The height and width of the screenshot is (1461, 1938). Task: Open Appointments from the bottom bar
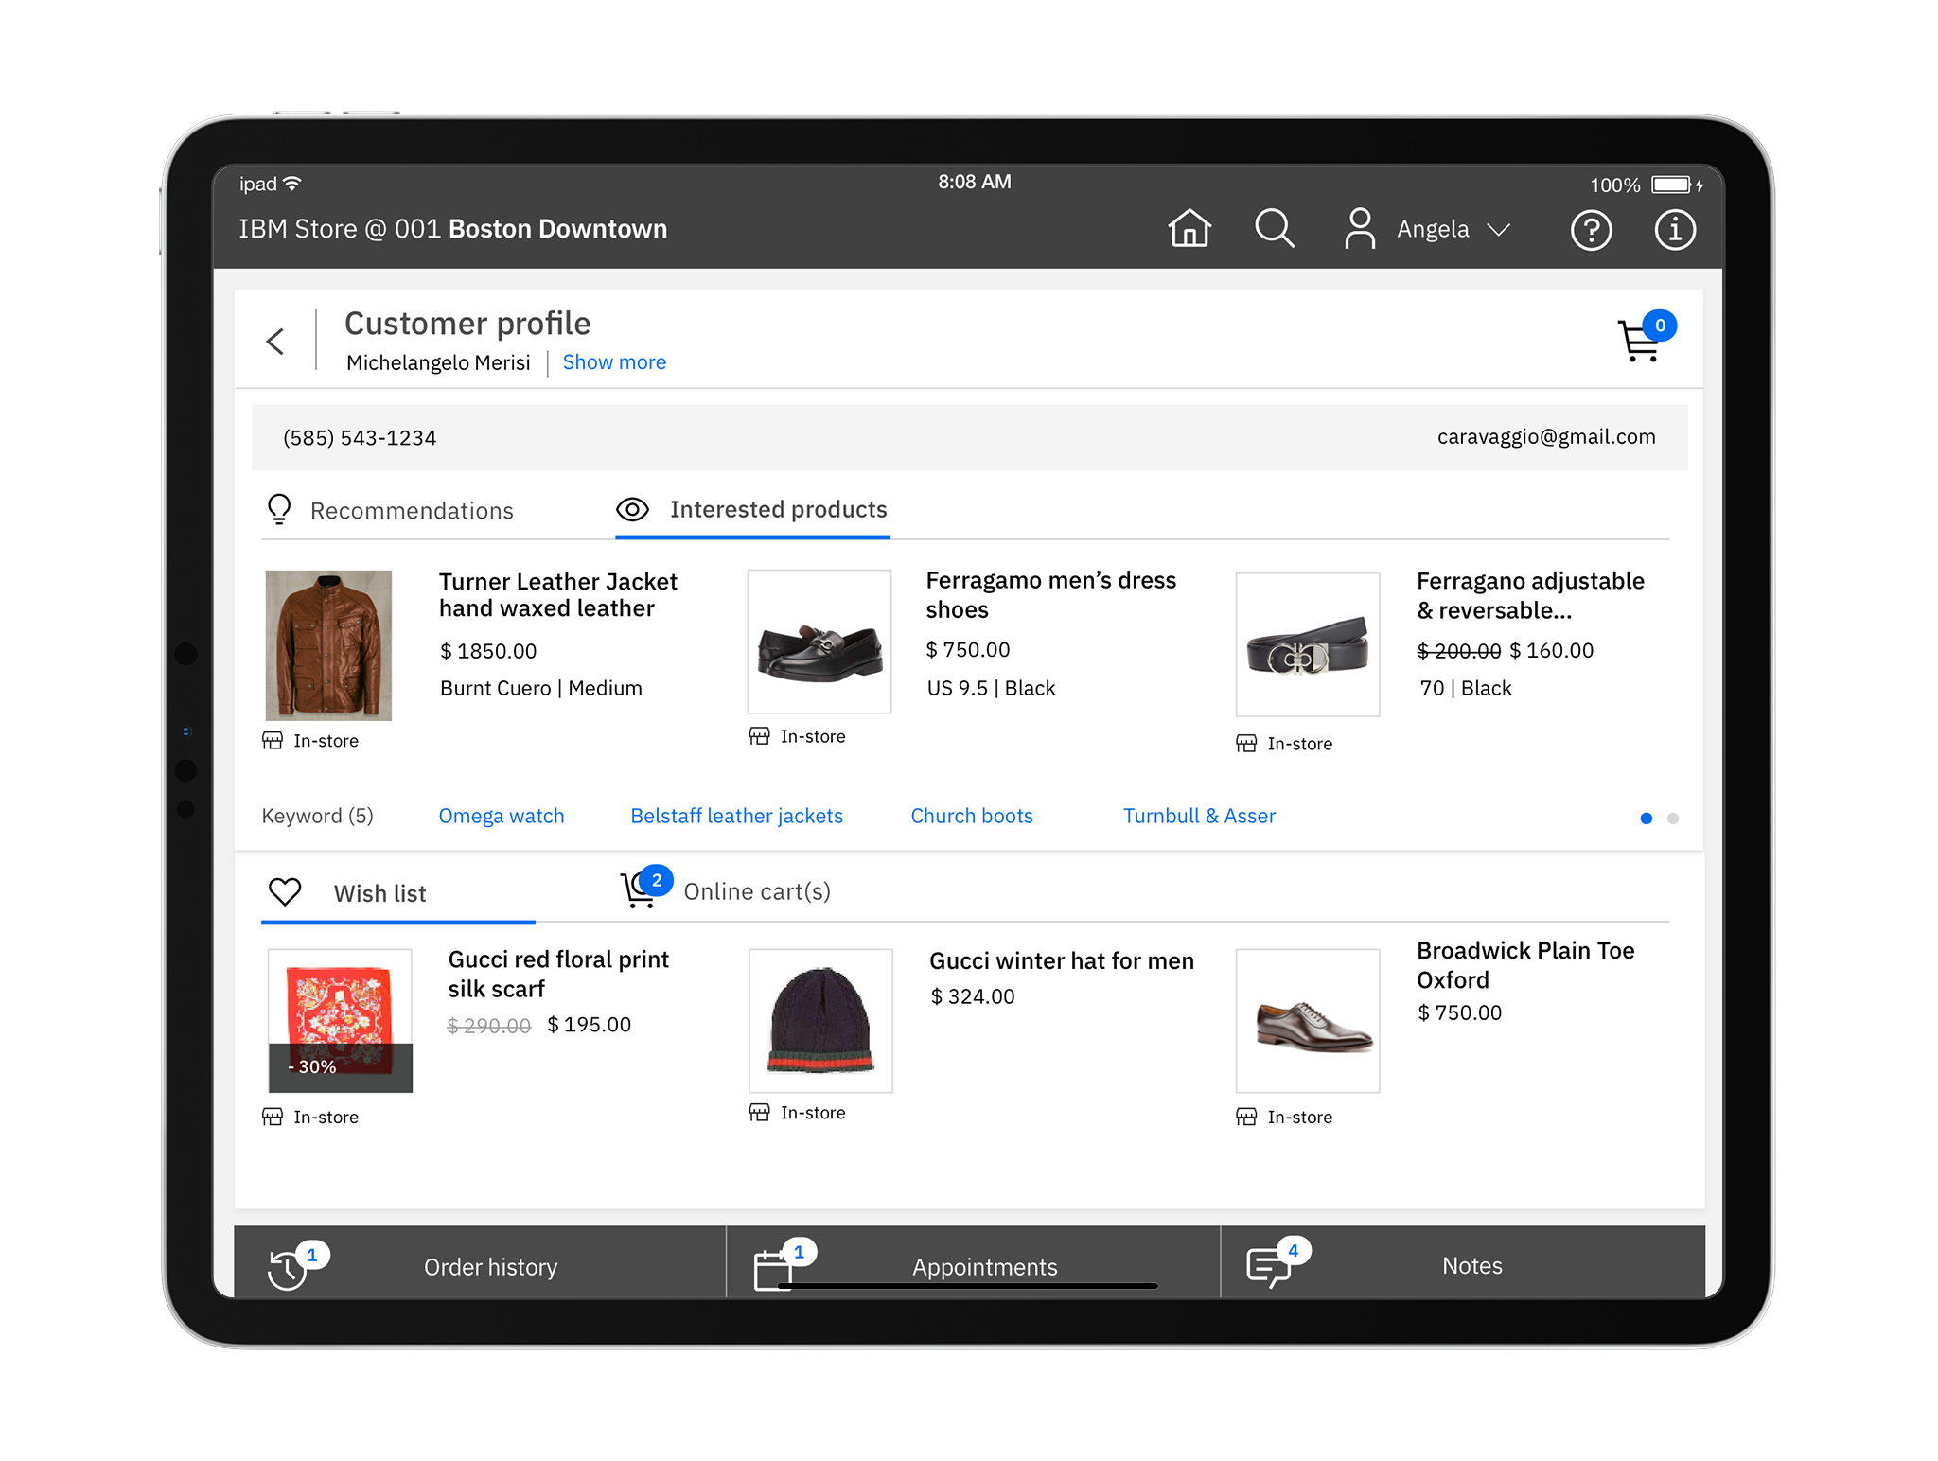tap(984, 1267)
